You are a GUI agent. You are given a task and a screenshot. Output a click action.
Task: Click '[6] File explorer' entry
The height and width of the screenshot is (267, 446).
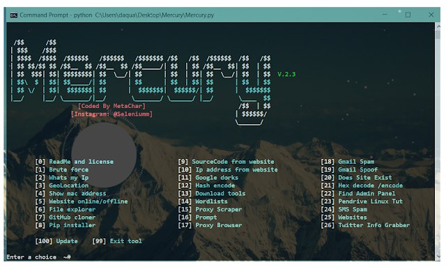65,210
